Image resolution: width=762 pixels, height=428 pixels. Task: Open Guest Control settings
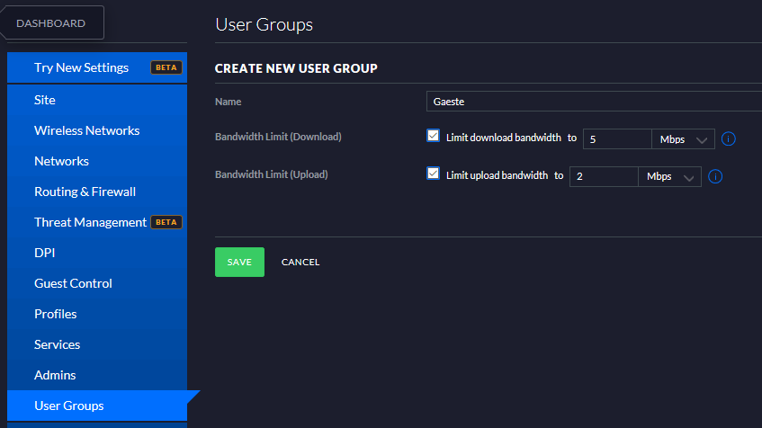pyautogui.click(x=97, y=284)
